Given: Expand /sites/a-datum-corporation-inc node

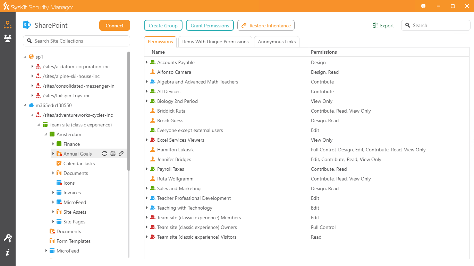Looking at the screenshot, I should click(32, 66).
